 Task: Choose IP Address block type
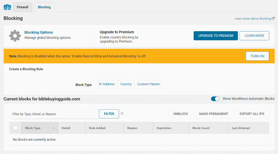106,84
